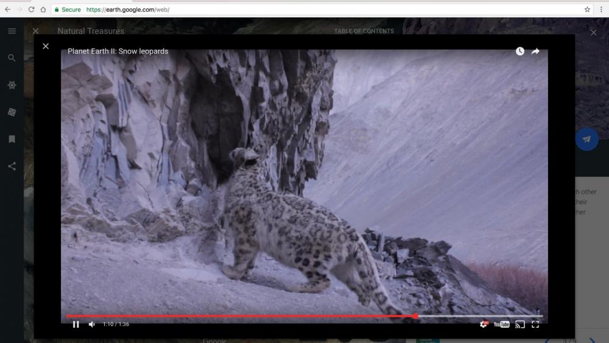The image size is (609, 343).
Task: Toggle fullscreen for the video
Action: (x=535, y=324)
